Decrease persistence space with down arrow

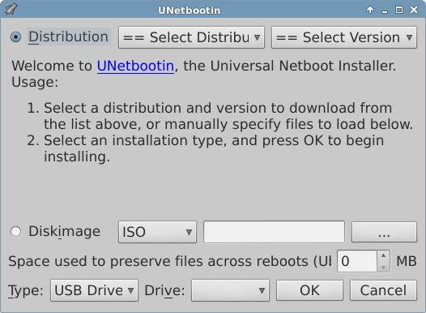383,267
